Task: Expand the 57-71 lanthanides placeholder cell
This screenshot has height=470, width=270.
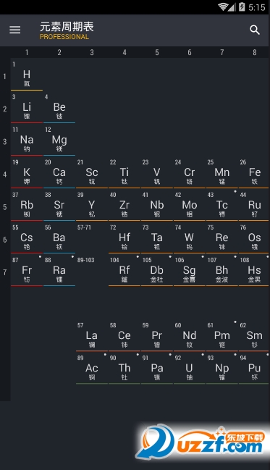Action: (x=92, y=238)
